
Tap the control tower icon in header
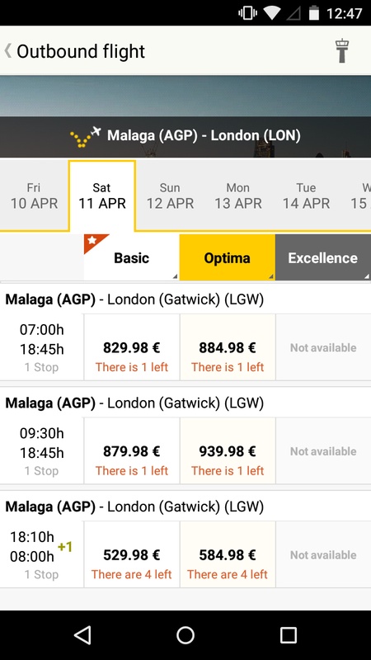pos(341,50)
